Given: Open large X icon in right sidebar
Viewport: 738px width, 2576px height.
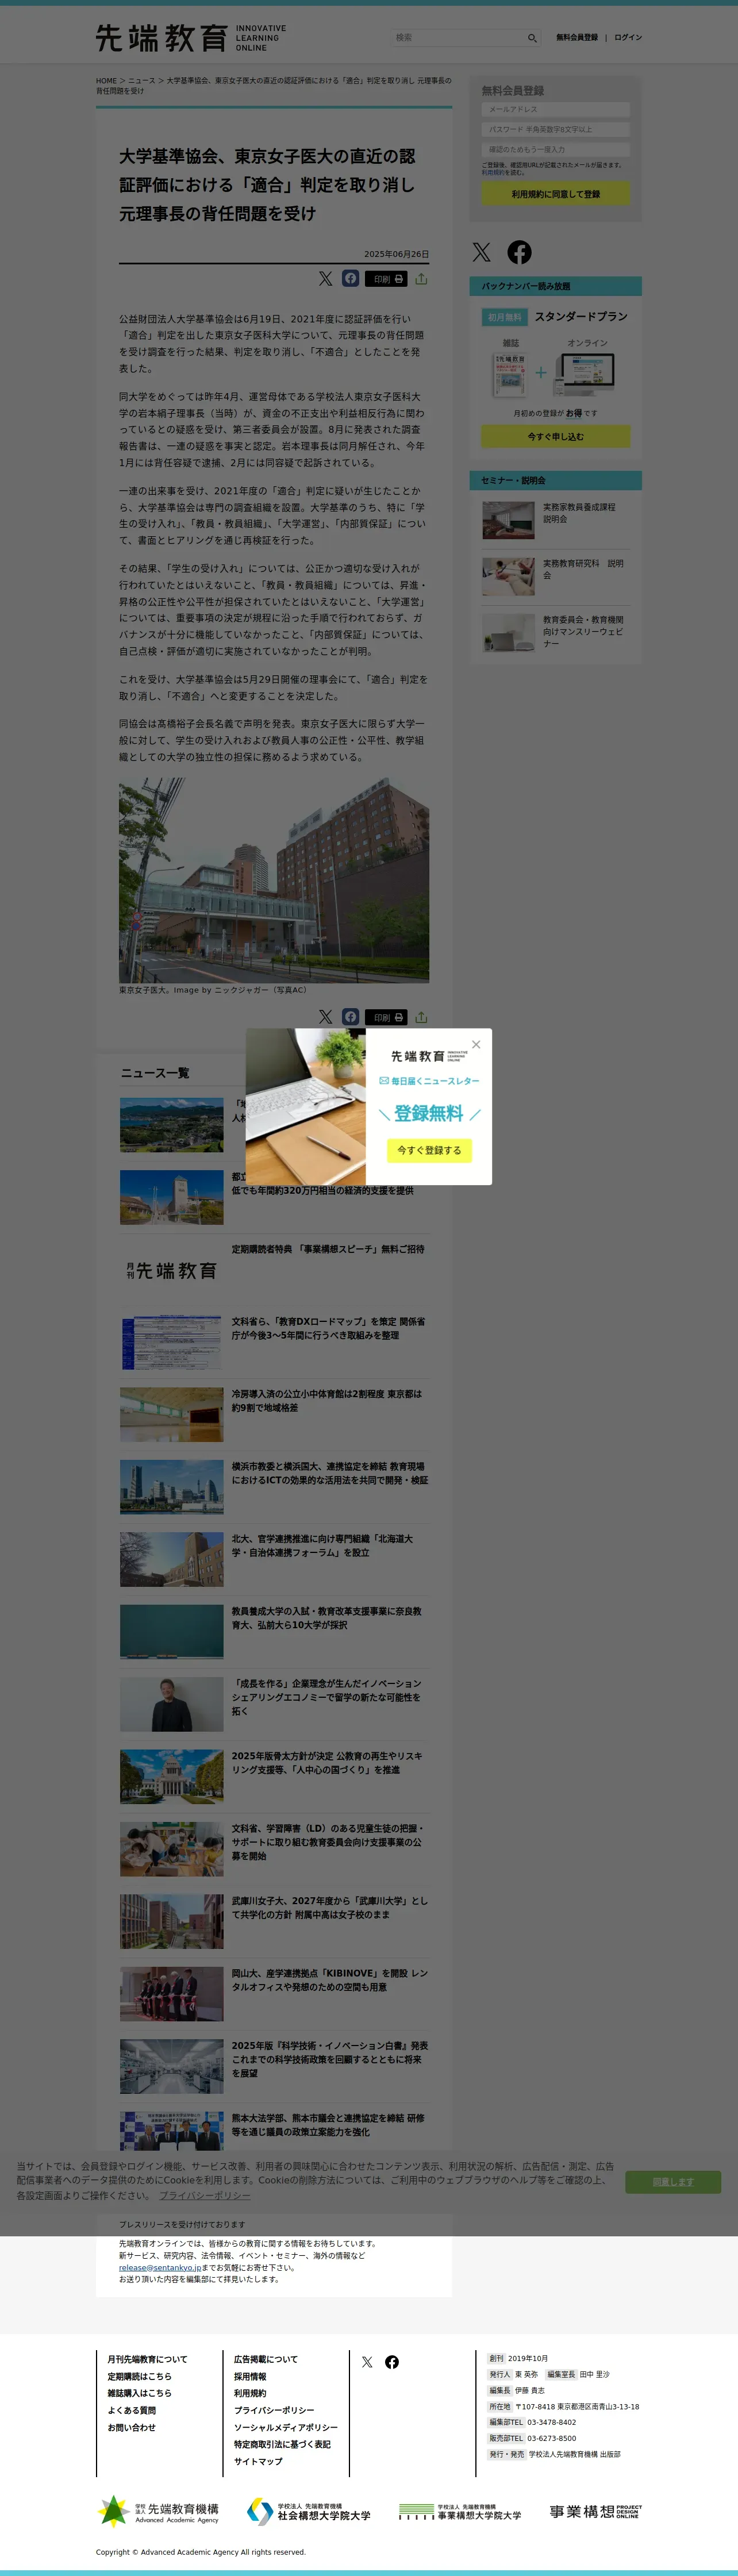Looking at the screenshot, I should point(482,252).
